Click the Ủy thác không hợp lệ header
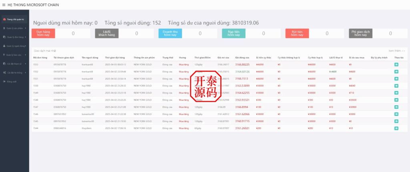This screenshot has height=172, width=410. [289, 58]
